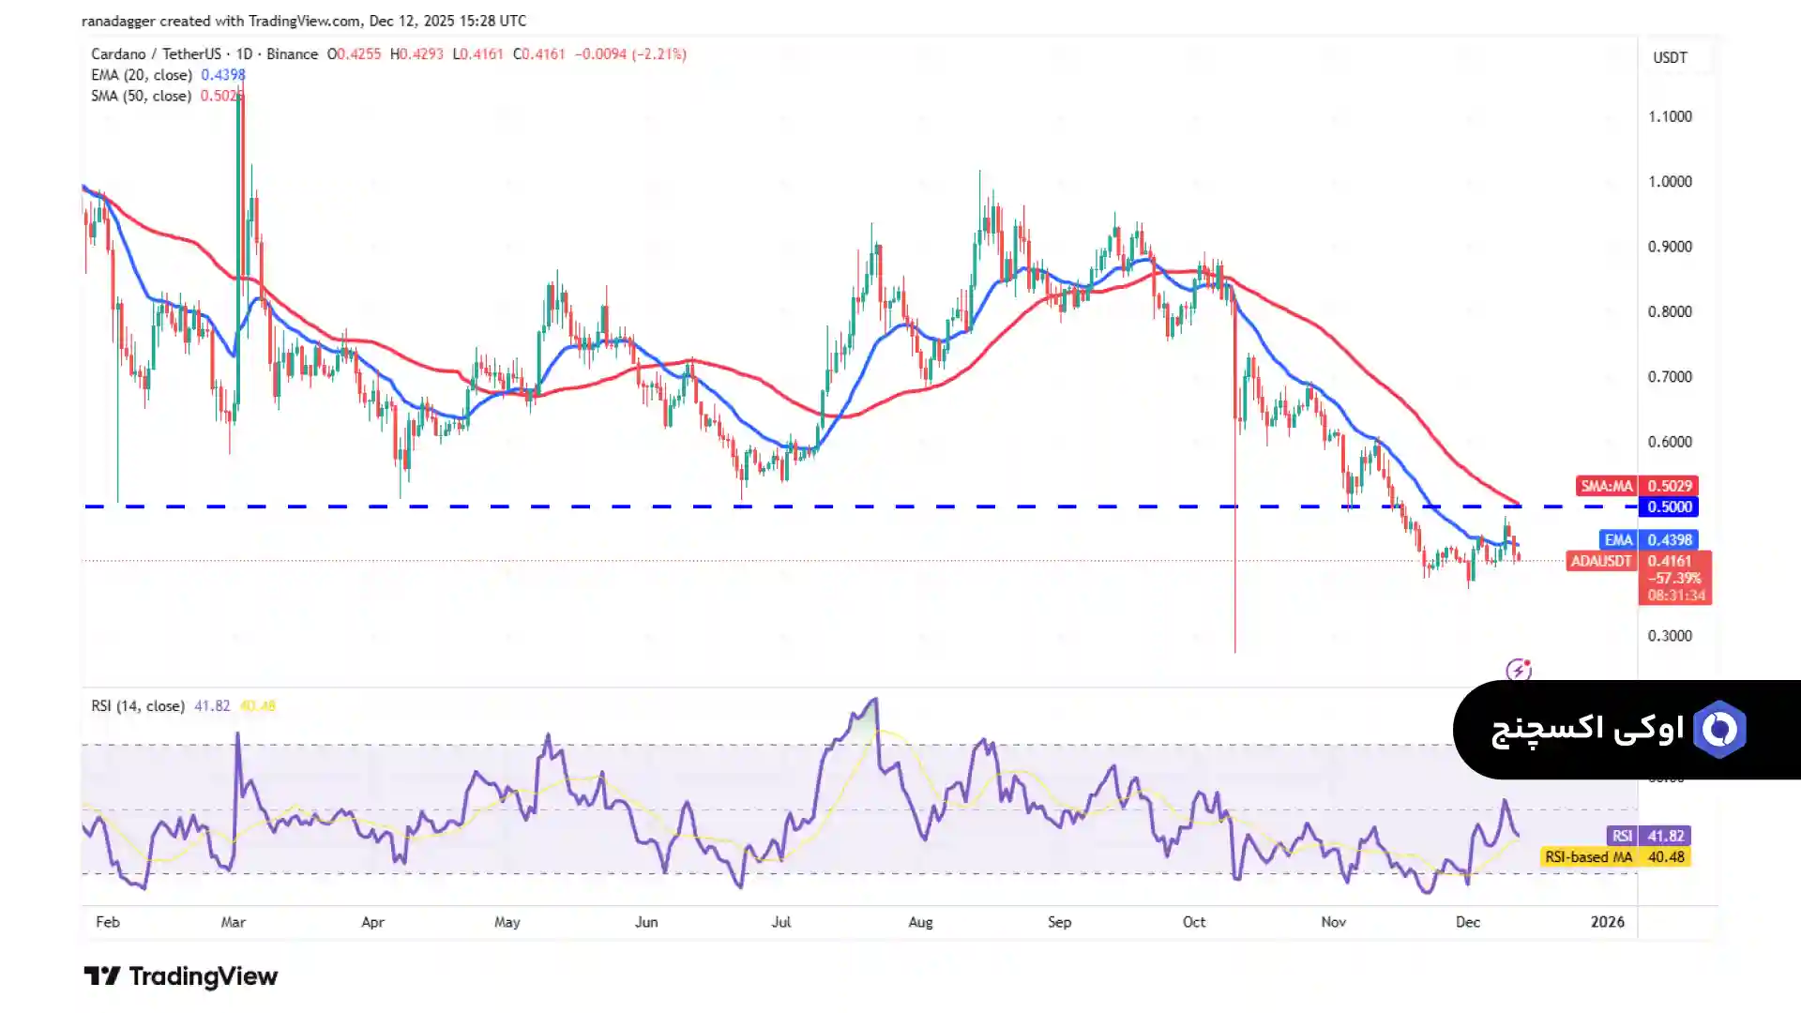Click the Persian exchange name banner text

click(x=1587, y=729)
